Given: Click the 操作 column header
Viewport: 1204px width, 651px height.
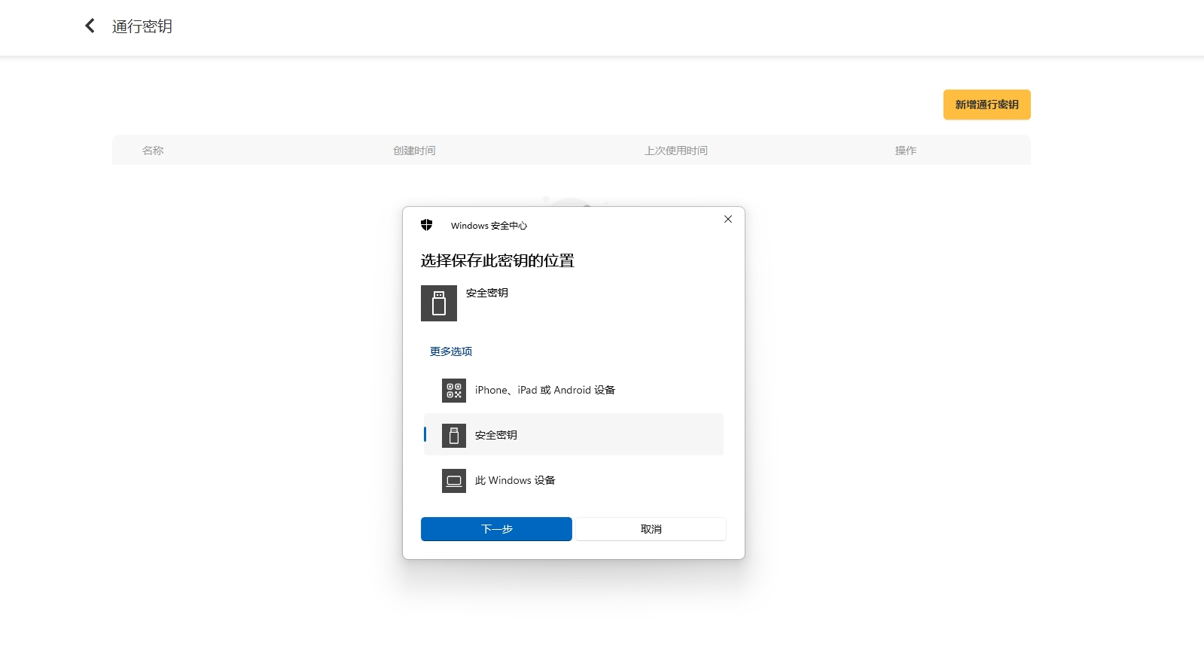Looking at the screenshot, I should coord(905,151).
